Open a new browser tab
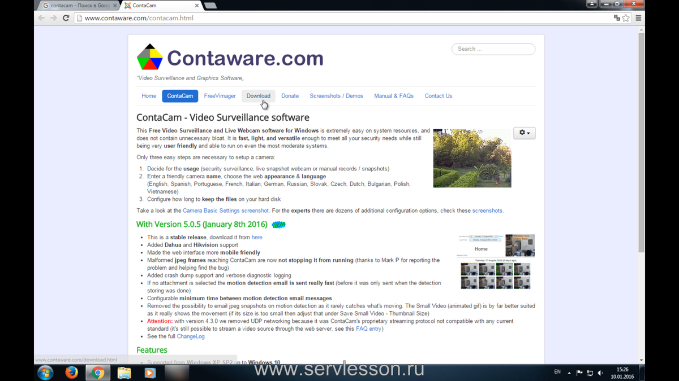Screen dimensions: 679x381 click(210, 6)
